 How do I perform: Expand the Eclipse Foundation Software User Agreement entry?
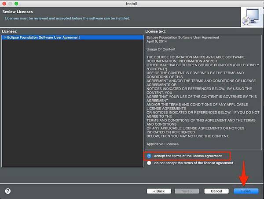point(5,38)
